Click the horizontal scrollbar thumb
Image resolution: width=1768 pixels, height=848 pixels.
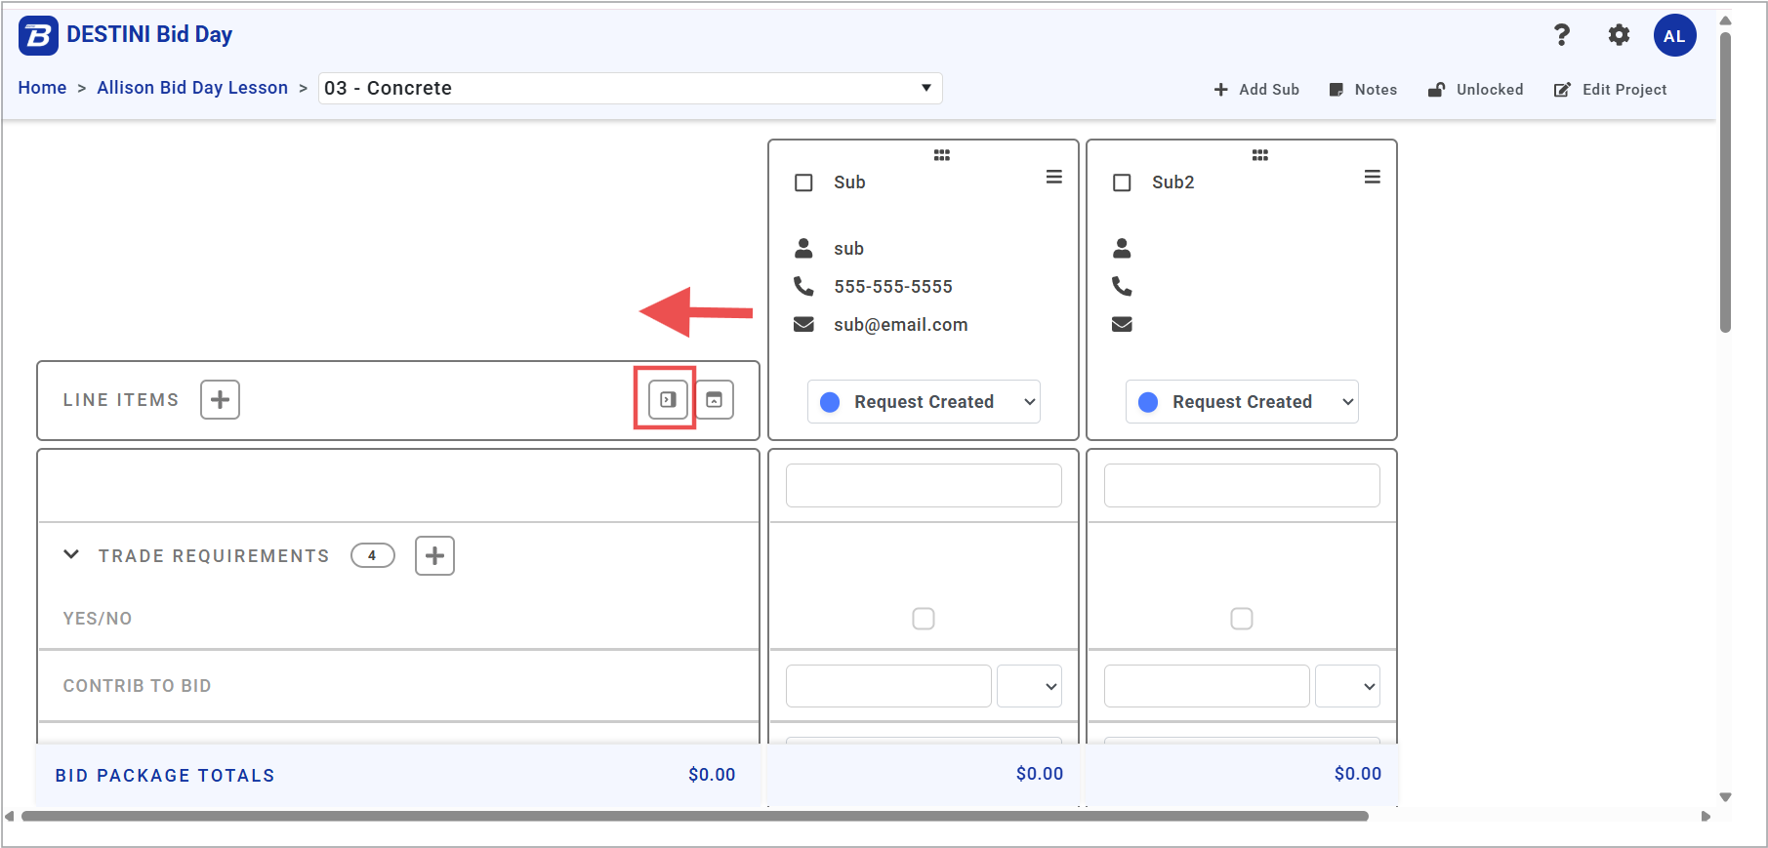point(695,816)
